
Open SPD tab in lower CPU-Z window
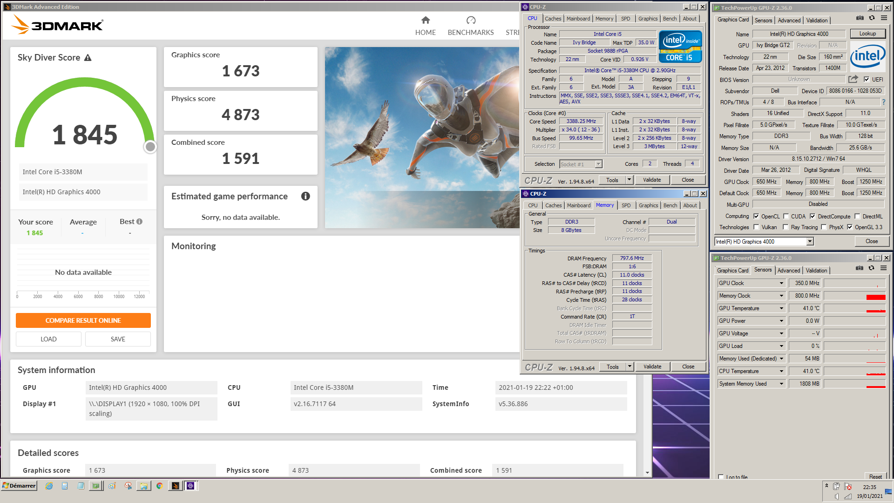(626, 205)
